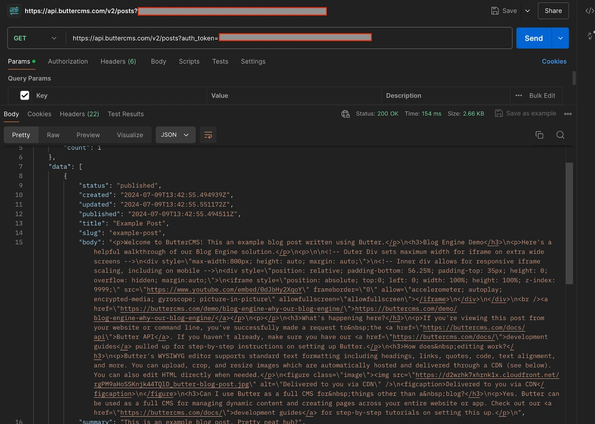Click the "Example Post" title value

tap(140, 223)
